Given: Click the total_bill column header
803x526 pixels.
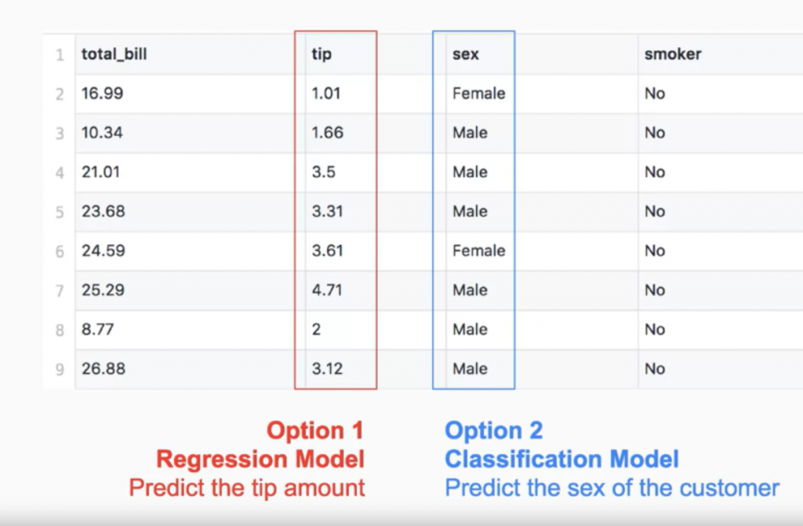Looking at the screenshot, I should pyautogui.click(x=114, y=54).
